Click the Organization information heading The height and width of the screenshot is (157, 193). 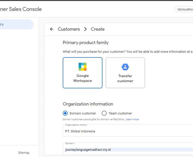click(x=88, y=104)
